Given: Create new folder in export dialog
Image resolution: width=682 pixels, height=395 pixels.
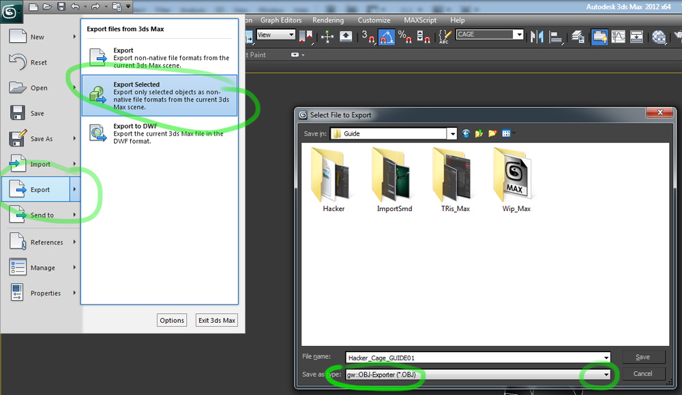Looking at the screenshot, I should click(492, 133).
